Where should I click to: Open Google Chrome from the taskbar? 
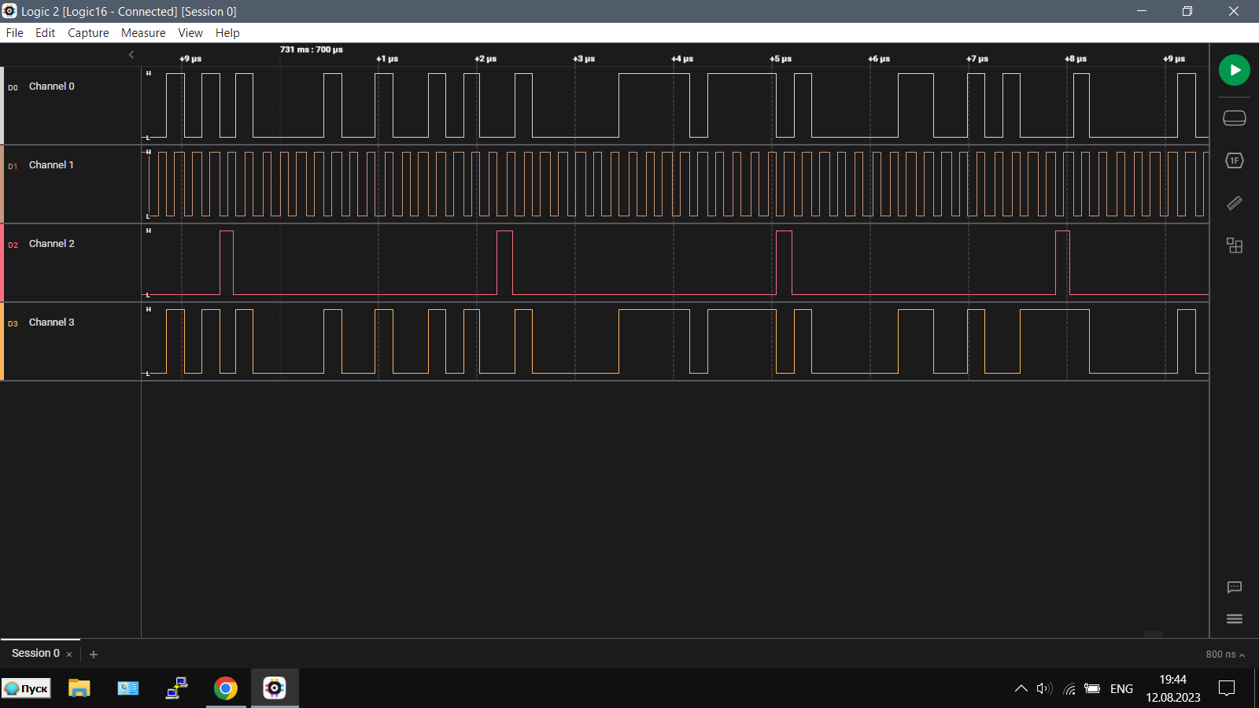(x=226, y=688)
